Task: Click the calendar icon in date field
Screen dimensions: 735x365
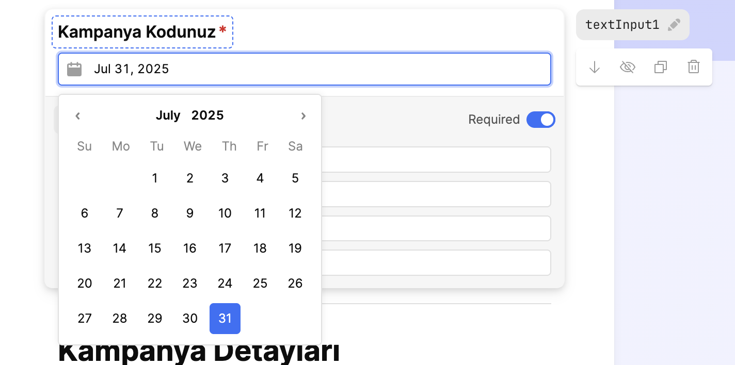Action: click(x=74, y=69)
